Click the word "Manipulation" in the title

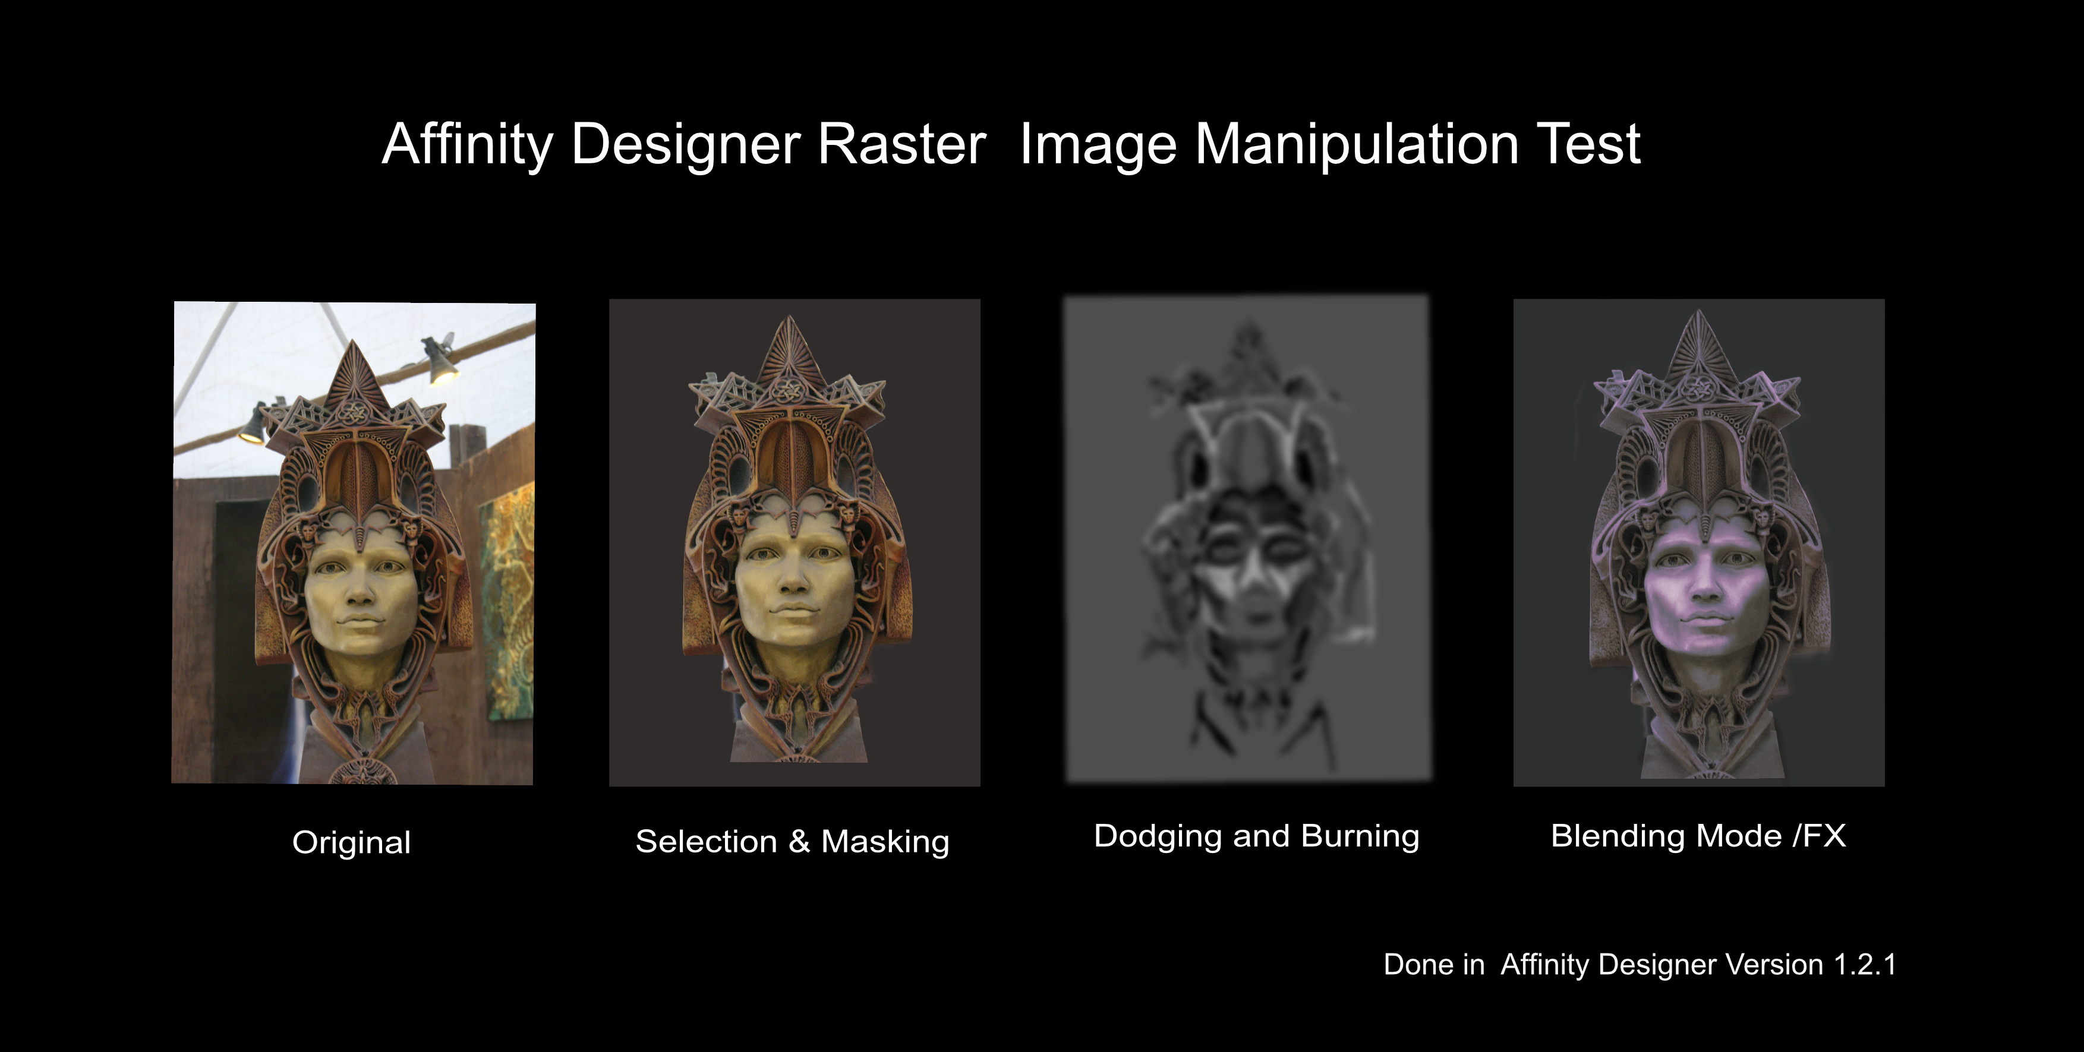[1357, 144]
